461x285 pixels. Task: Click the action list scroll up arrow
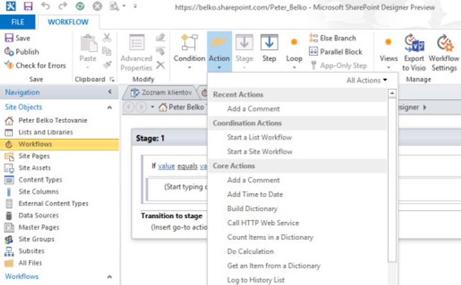click(x=392, y=93)
